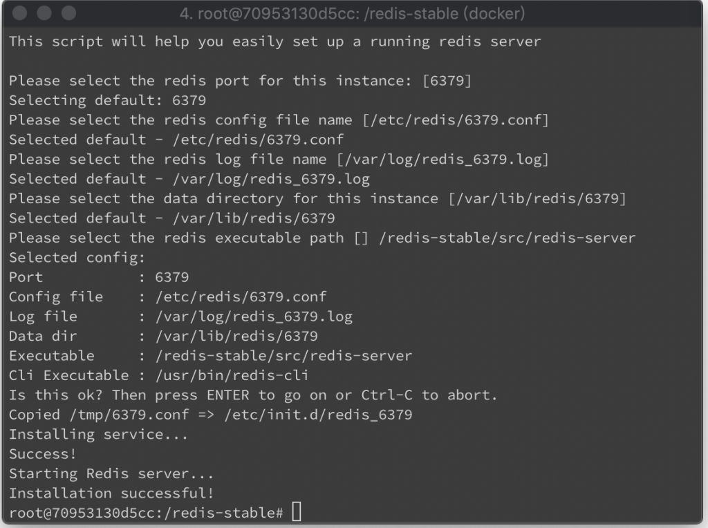The height and width of the screenshot is (528, 708).
Task: Click the Executable /redis-stable/src/redis-server value
Action: (283, 356)
